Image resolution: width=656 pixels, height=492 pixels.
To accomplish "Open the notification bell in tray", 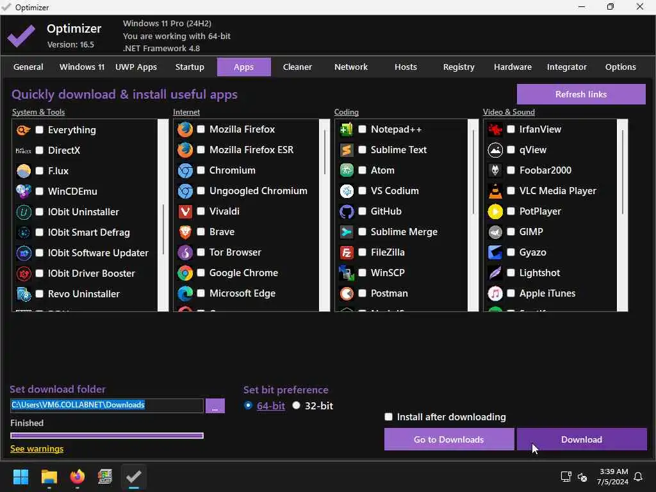I will (x=638, y=477).
